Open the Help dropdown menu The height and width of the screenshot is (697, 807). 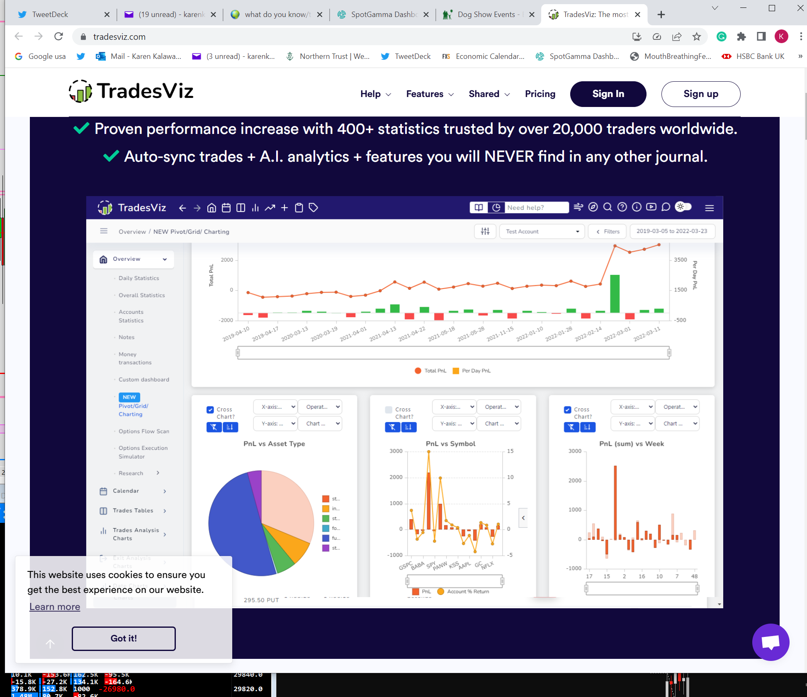click(x=375, y=94)
